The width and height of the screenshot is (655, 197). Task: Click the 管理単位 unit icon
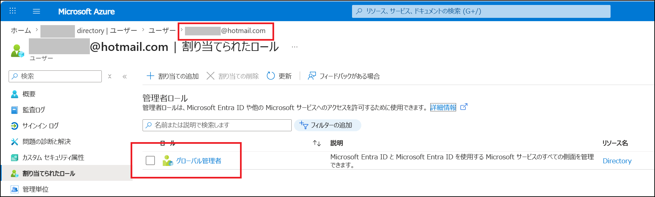[15, 189]
